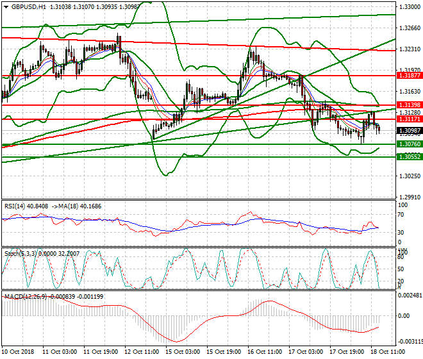Screen dimensions: 423x359
Task: Select the 17 Oct 03:00 time axis label
Action: pos(306,352)
